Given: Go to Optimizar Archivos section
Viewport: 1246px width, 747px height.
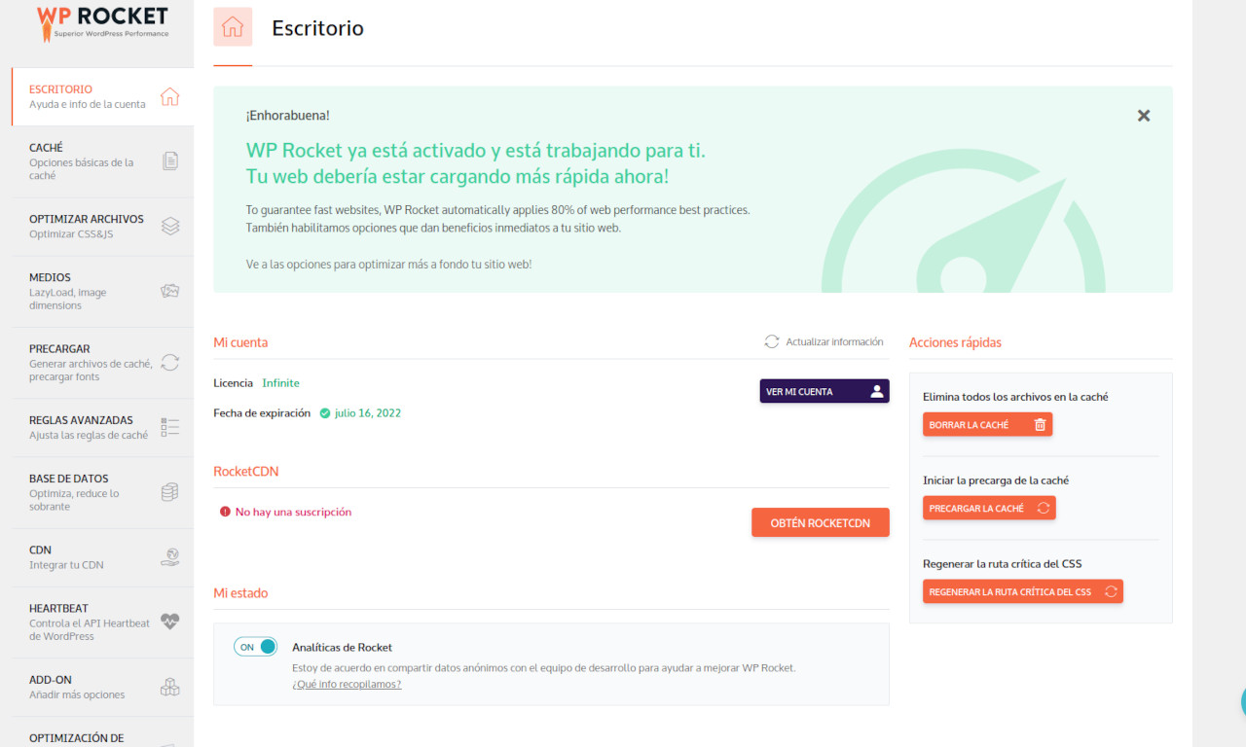Looking at the screenshot, I should pos(102,226).
